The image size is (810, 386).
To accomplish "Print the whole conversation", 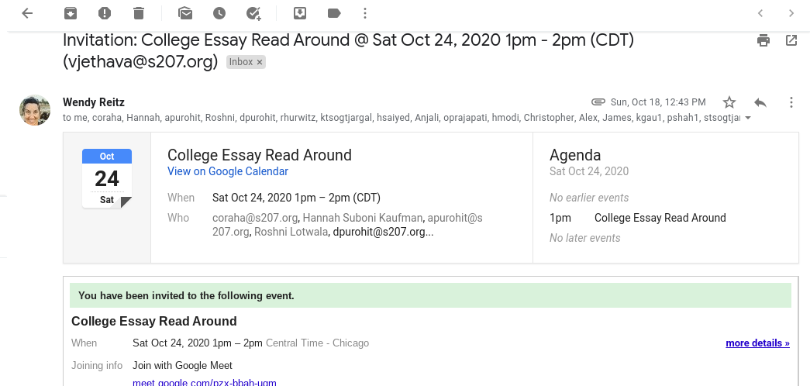I will click(x=763, y=40).
